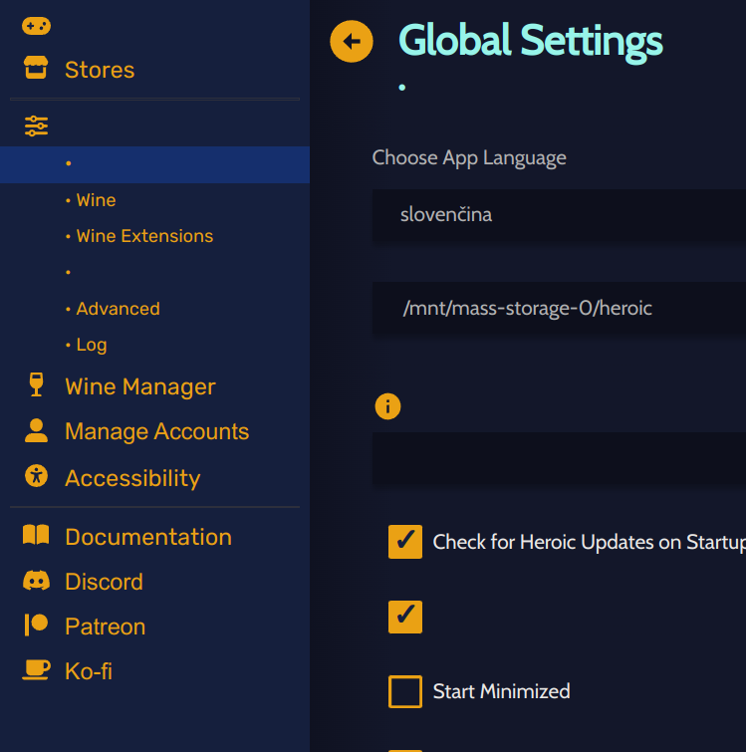Open the app language dropdown showing slovenčina
The height and width of the screenshot is (752, 746).
(559, 215)
